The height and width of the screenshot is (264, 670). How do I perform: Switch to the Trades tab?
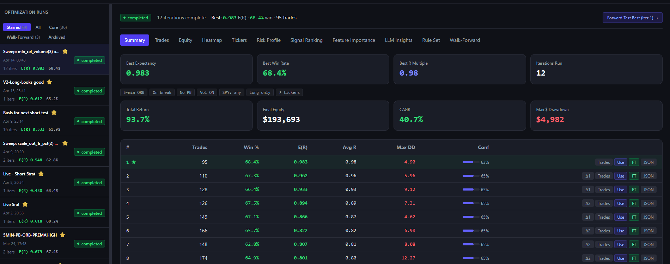(162, 40)
